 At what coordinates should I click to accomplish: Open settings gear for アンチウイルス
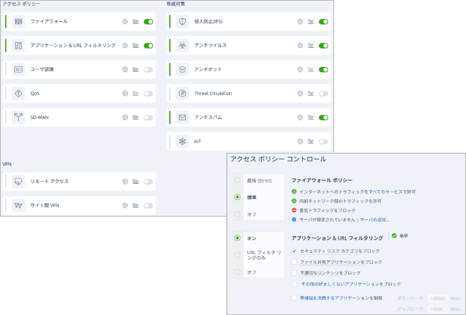(300, 45)
